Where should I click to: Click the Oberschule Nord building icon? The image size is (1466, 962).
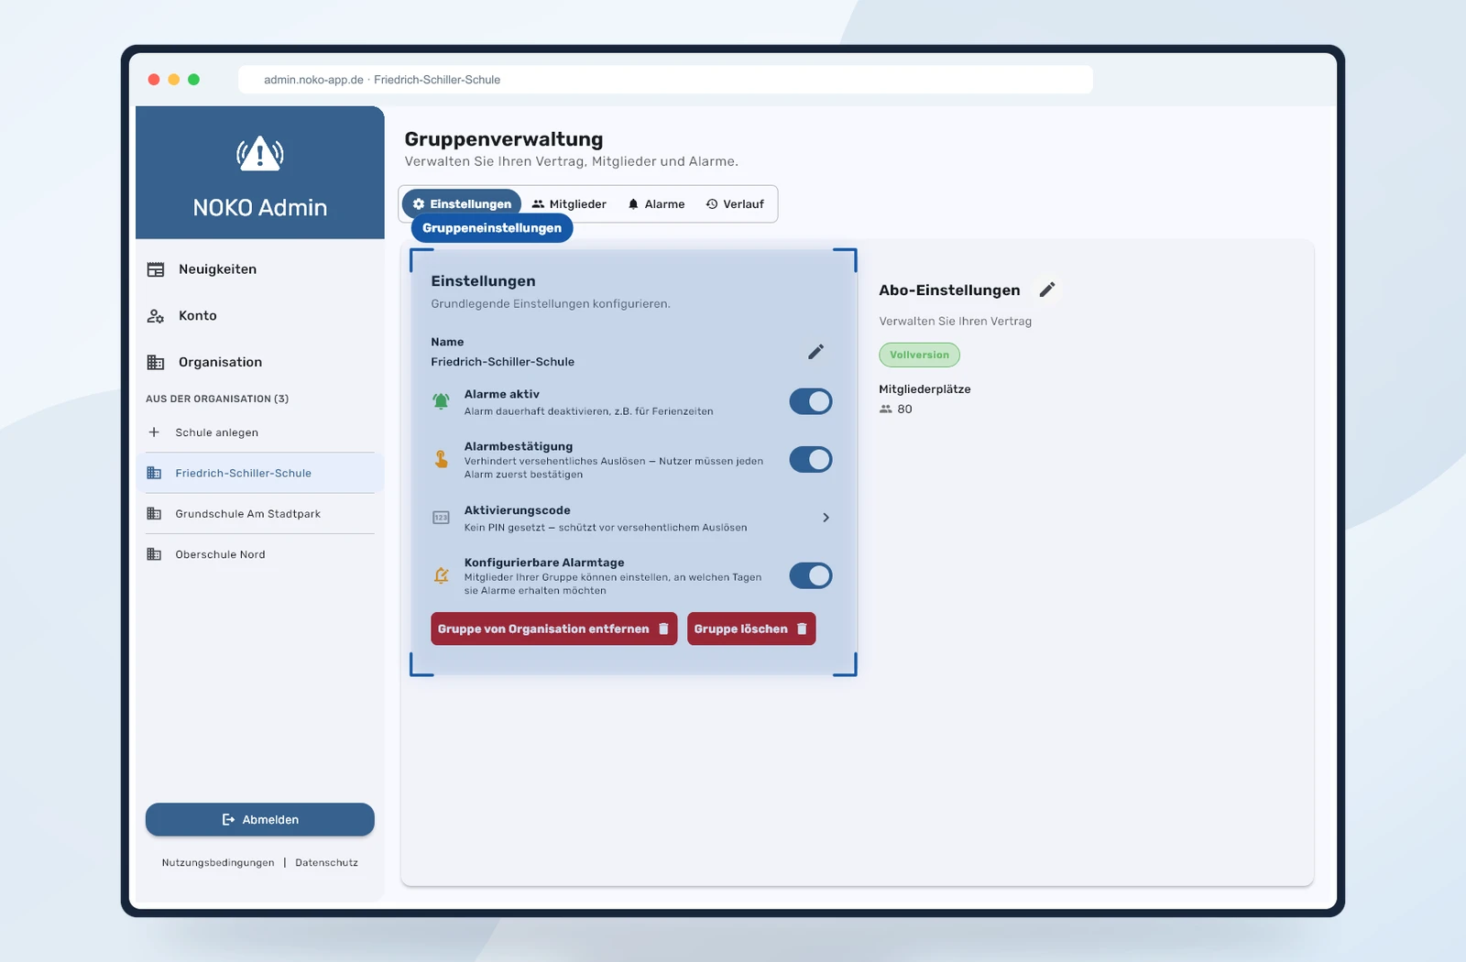click(x=154, y=554)
